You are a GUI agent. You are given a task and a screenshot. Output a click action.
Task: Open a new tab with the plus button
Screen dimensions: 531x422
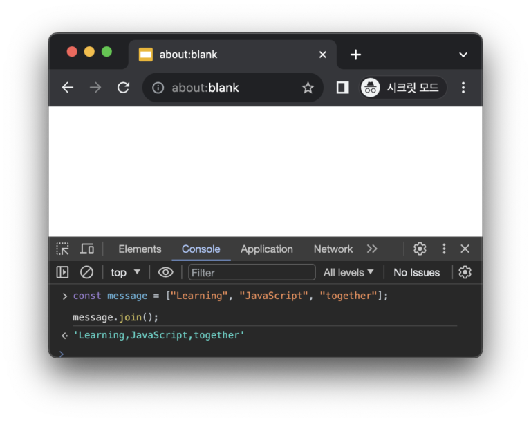coord(355,55)
